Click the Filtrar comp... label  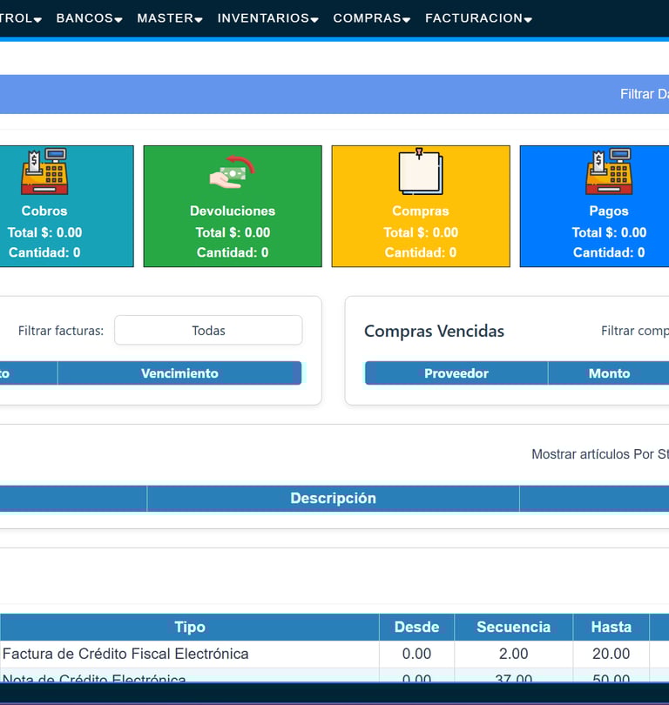(635, 331)
